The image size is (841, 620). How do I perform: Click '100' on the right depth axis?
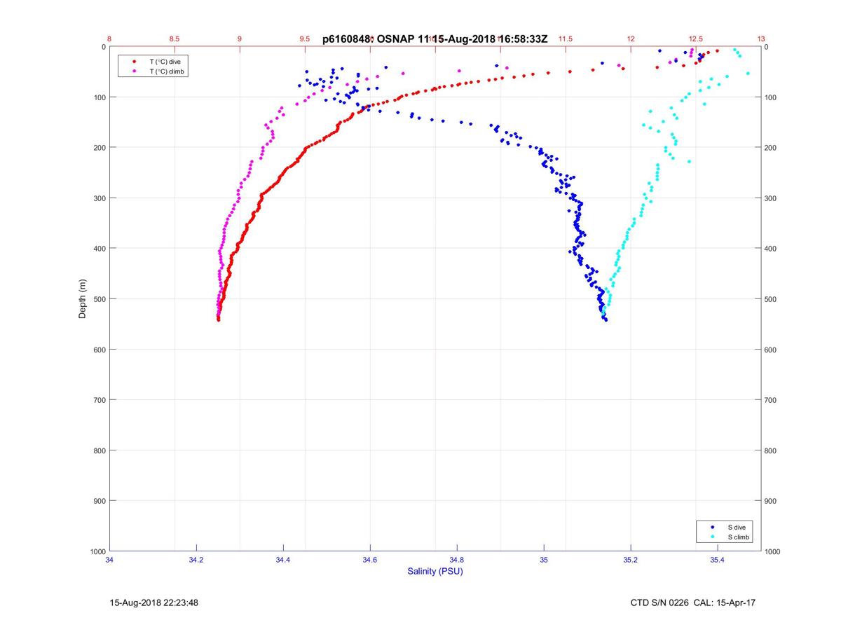pos(771,97)
